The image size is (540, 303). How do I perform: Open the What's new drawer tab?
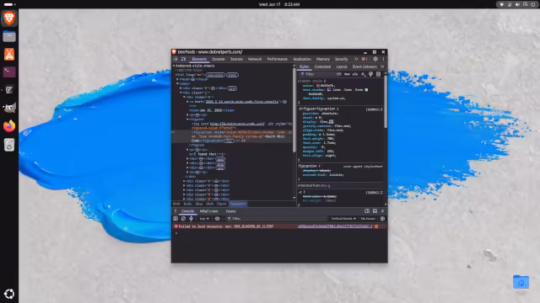tap(208, 211)
